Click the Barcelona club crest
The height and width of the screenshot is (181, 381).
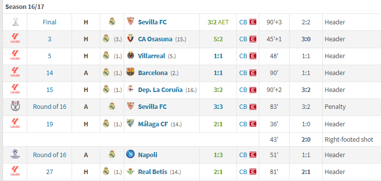click(131, 72)
